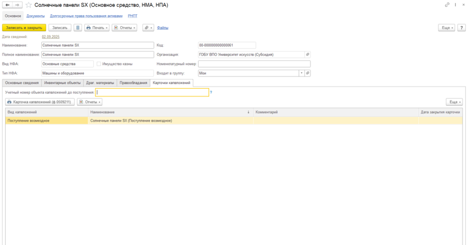Expand the top Еще menu
Screen dimensions: 471x245
447,28
